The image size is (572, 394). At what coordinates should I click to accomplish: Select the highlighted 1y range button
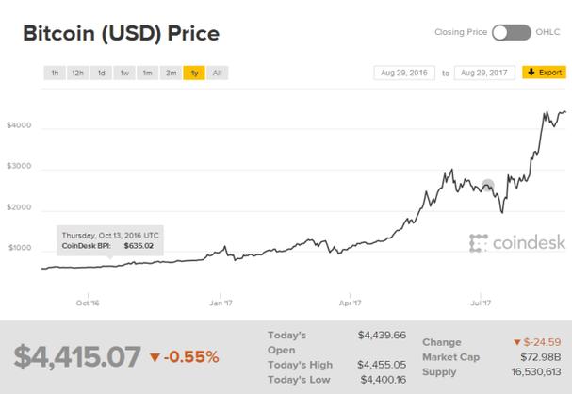click(194, 72)
